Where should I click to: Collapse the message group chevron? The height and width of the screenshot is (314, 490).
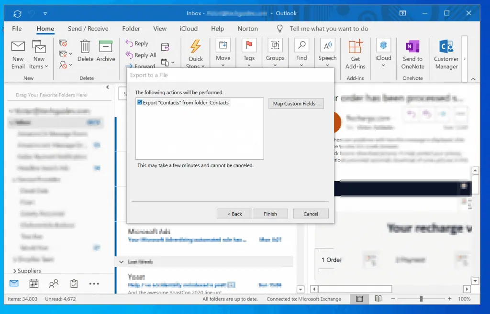(121, 262)
